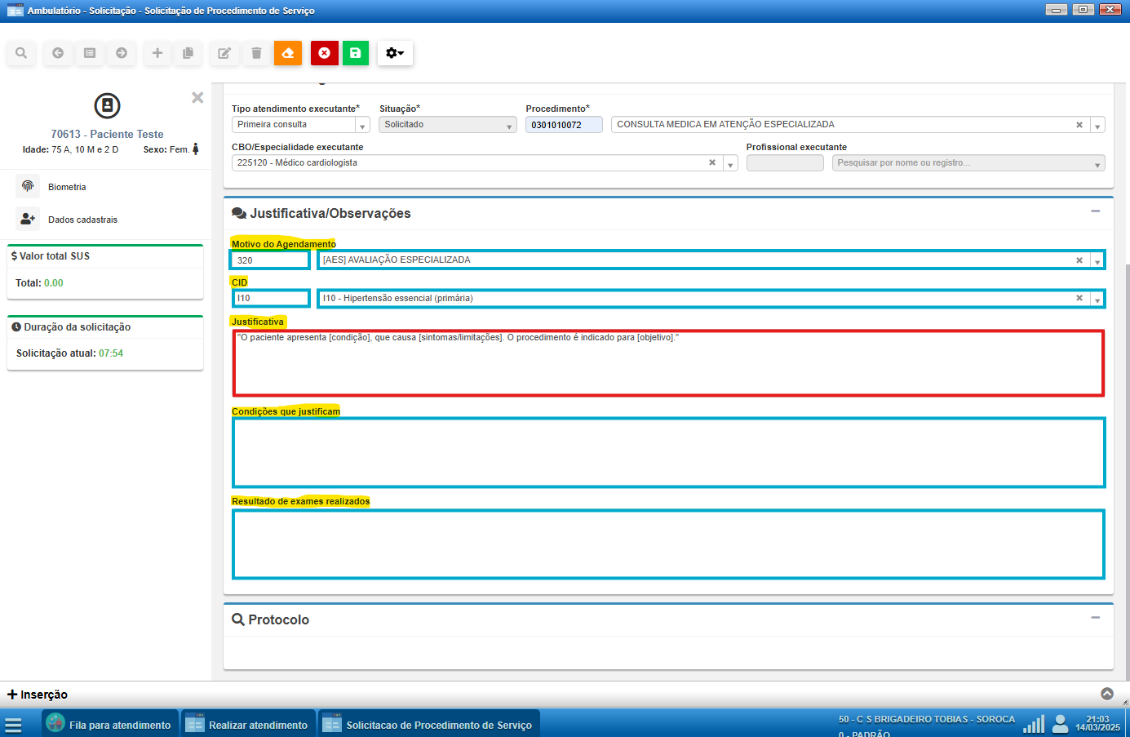Image resolution: width=1130 pixels, height=737 pixels.
Task: Open Dados cadastrais in patient sidebar
Action: coord(82,220)
